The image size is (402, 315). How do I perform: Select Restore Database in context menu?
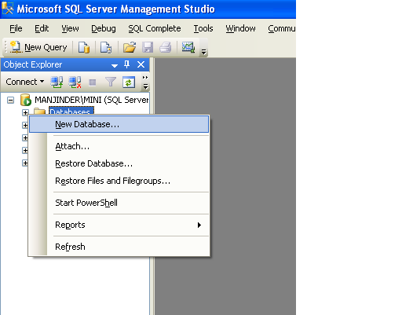(119, 163)
